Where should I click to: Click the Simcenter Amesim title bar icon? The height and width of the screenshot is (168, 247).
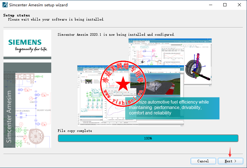[x=5, y=5]
